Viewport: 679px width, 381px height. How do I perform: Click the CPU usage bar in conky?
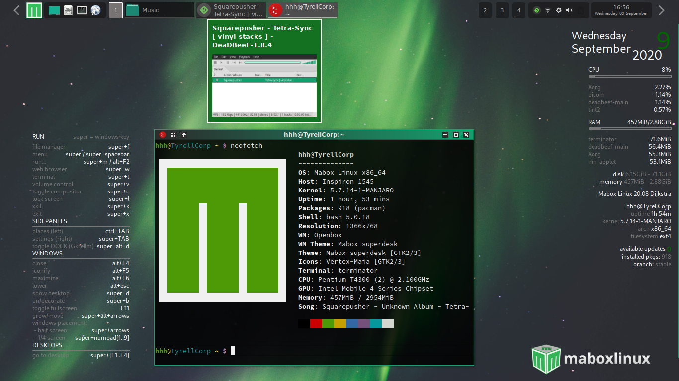629,76
